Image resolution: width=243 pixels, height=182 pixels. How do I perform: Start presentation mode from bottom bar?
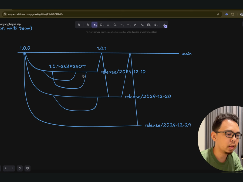27,169
